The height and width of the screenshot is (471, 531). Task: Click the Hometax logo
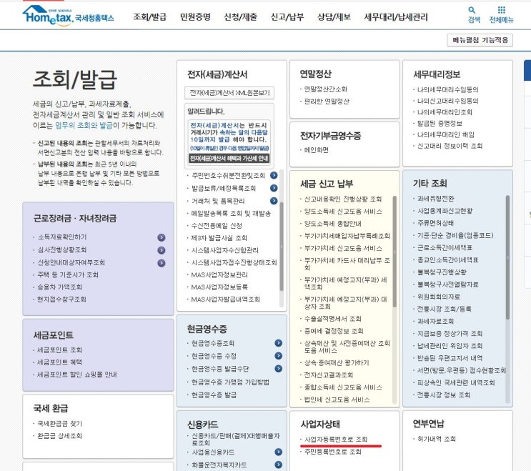68,15
